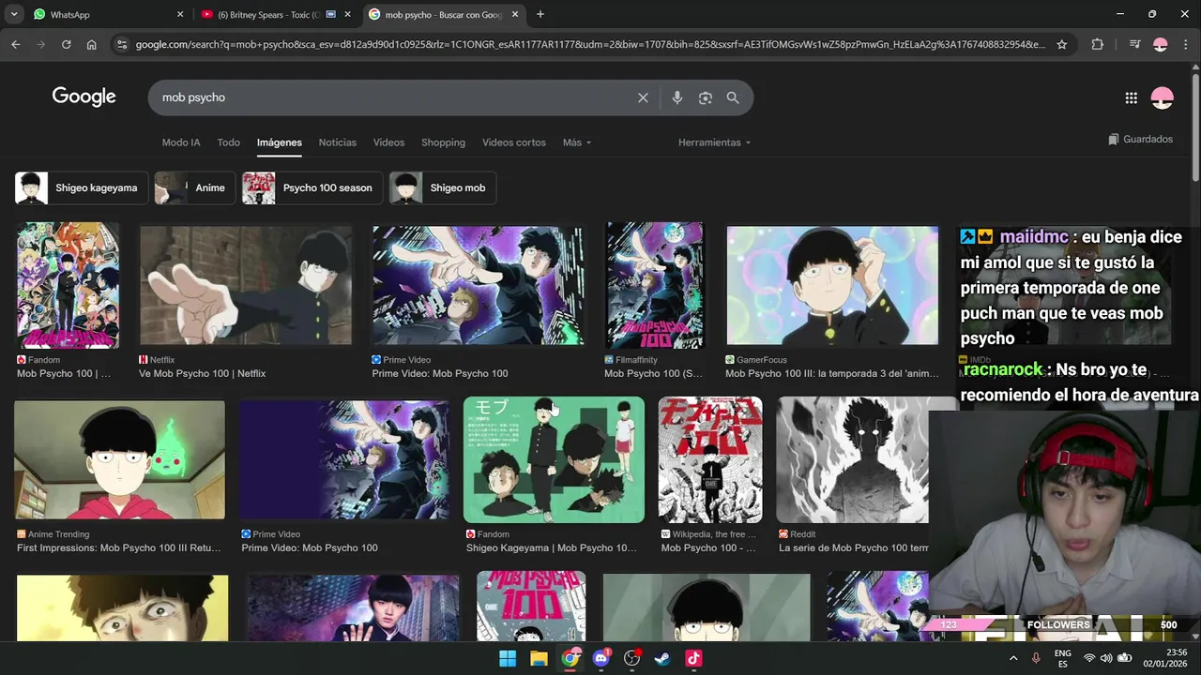Open the Extensions puzzle icon
Viewport: 1201px width, 675px height.
1097,44
